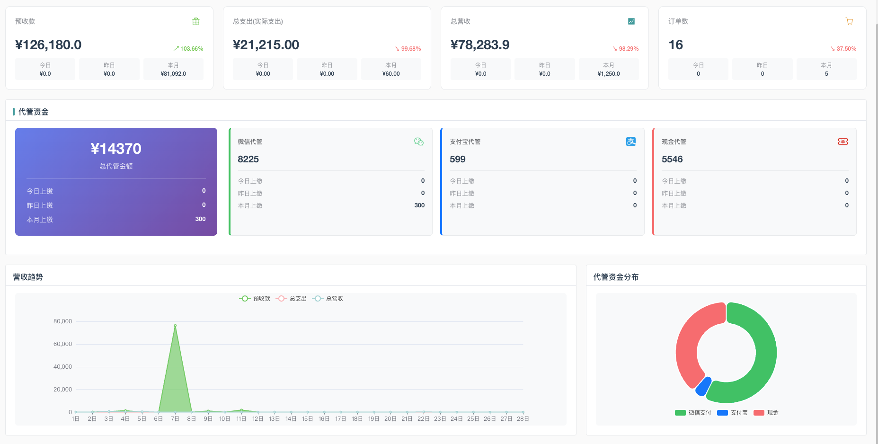The height and width of the screenshot is (444, 878).
Task: Click the peak data point at 7日 on 营收趋势
Action: [x=175, y=326]
